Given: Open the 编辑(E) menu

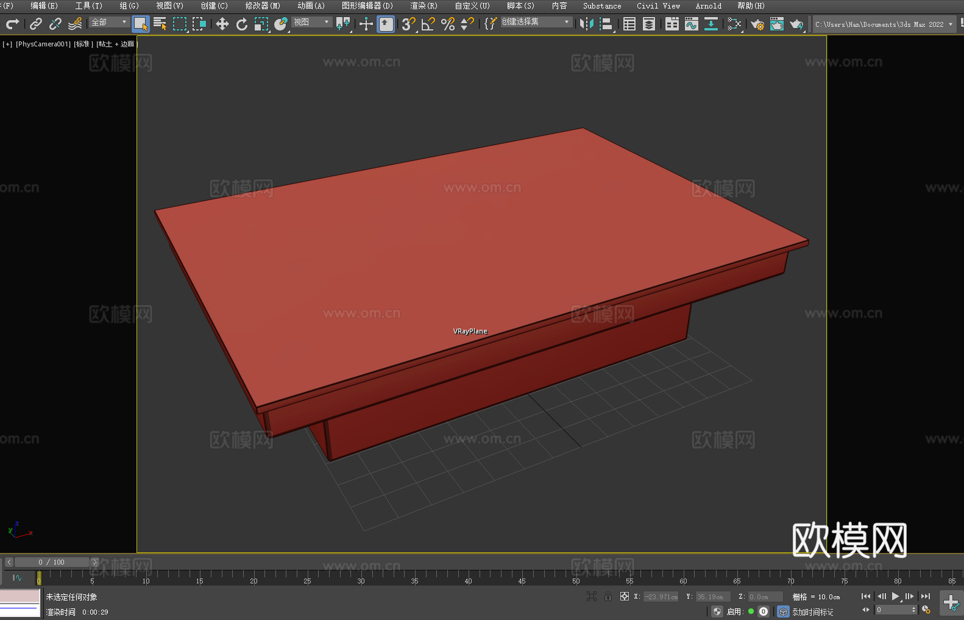Looking at the screenshot, I should pos(44,5).
